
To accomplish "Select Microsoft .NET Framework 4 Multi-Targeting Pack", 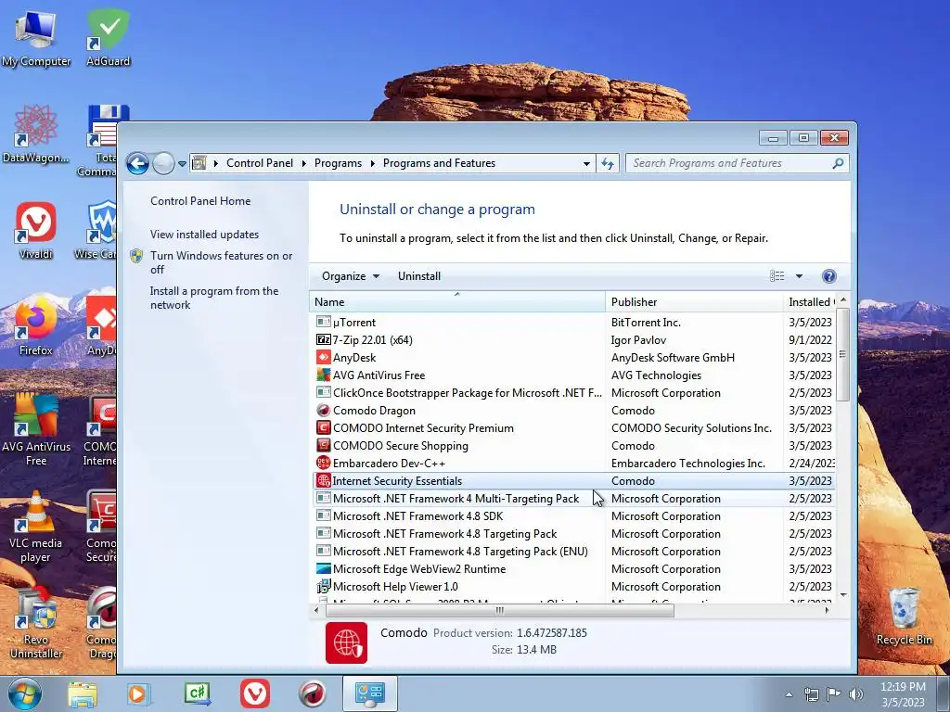I will point(573,498).
